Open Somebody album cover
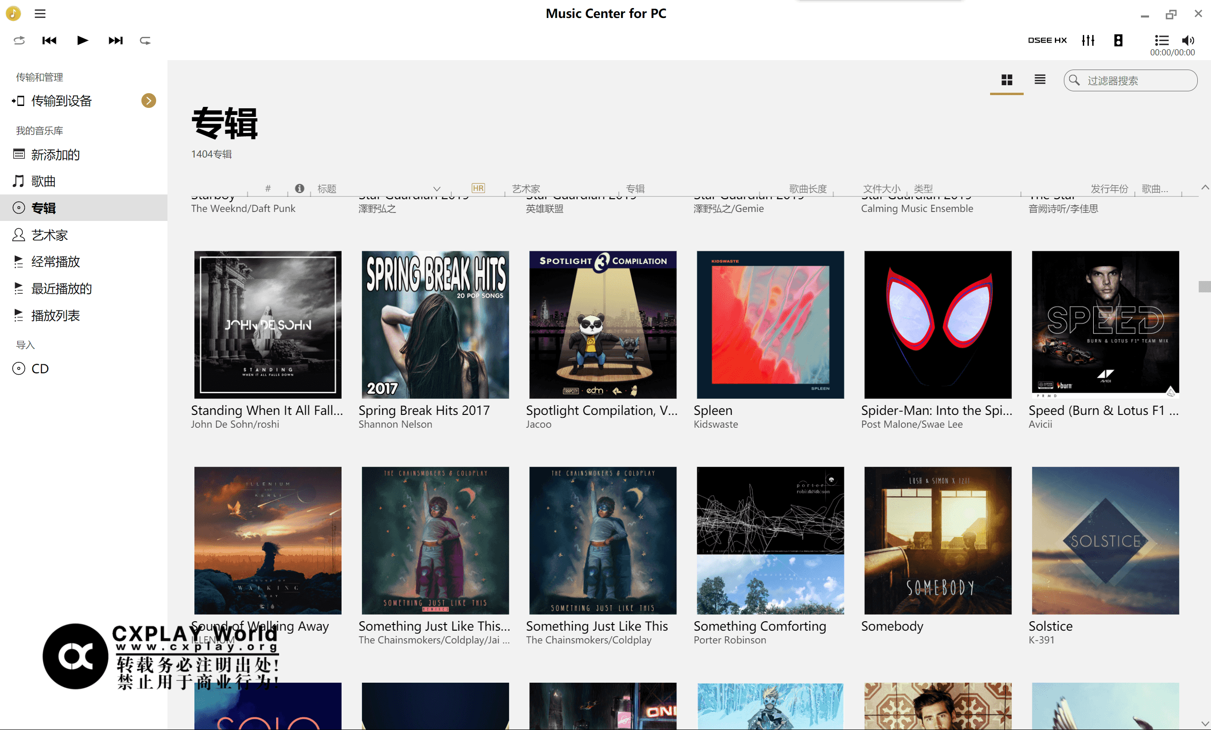 (938, 541)
